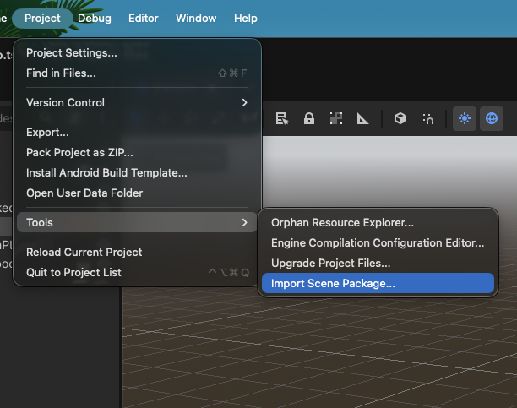517x408 pixels.
Task: Open the Window menu
Action: (x=196, y=18)
